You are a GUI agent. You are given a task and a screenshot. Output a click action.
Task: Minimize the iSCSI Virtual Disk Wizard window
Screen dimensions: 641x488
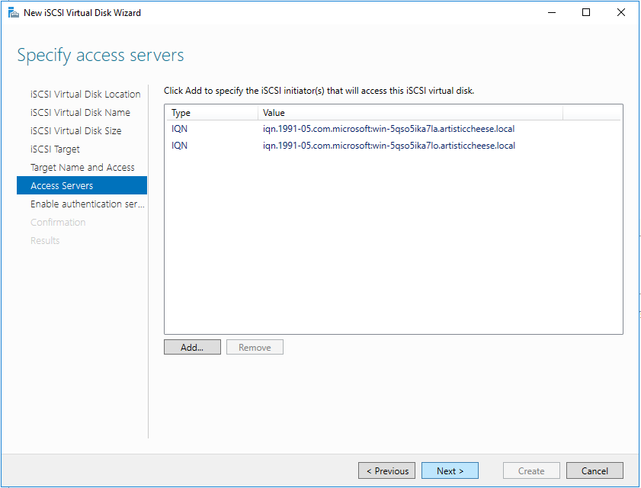[x=550, y=12]
